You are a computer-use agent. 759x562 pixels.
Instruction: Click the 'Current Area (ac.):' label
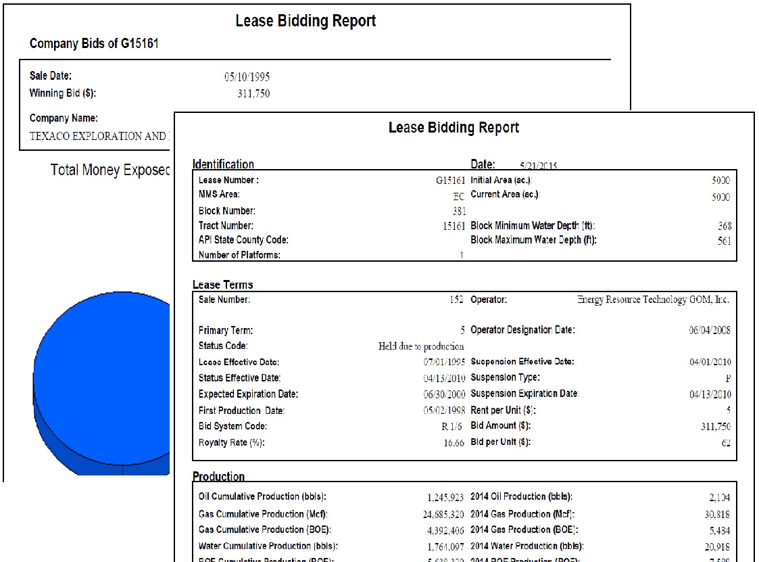point(505,194)
